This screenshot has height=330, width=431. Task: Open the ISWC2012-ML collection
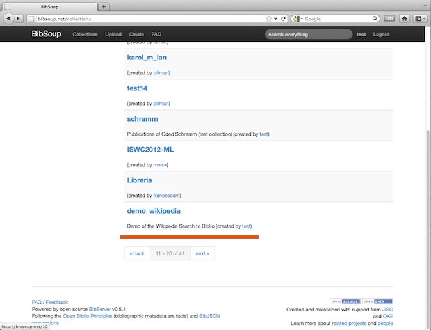150,150
